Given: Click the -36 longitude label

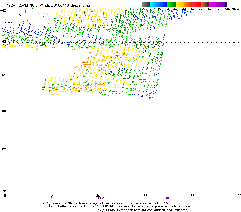Looking at the screenshot, I should 144,195.
